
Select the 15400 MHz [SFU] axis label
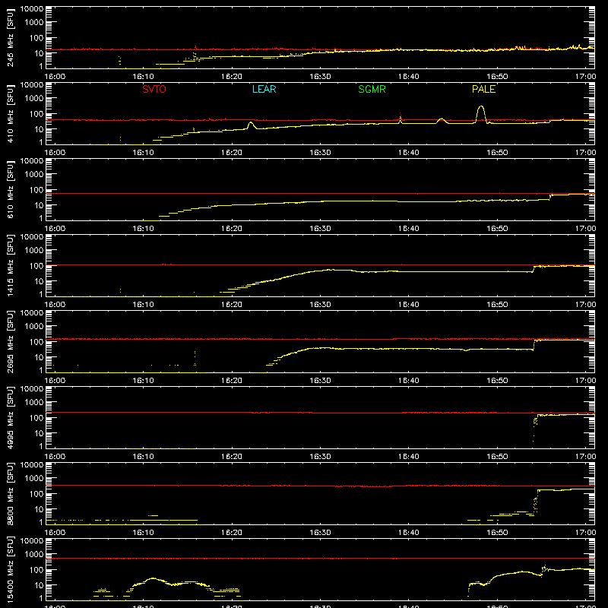tap(11, 569)
